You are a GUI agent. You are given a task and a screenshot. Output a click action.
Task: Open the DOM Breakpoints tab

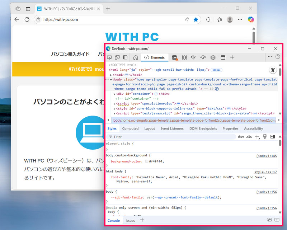click(203, 128)
